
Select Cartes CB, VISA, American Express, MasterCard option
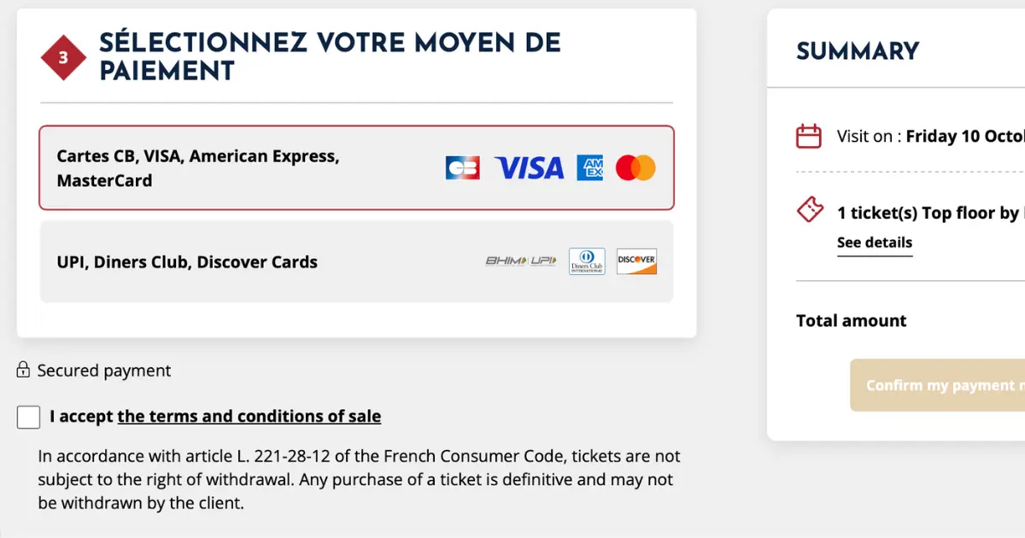click(356, 168)
